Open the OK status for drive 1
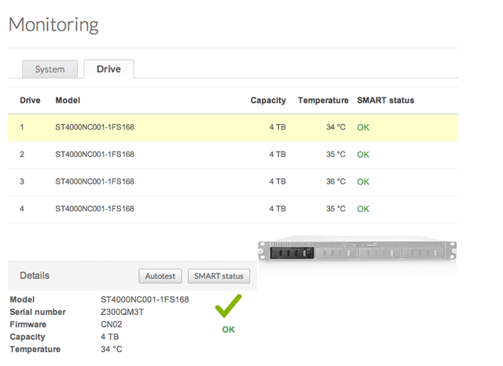503x366 pixels. coord(363,127)
